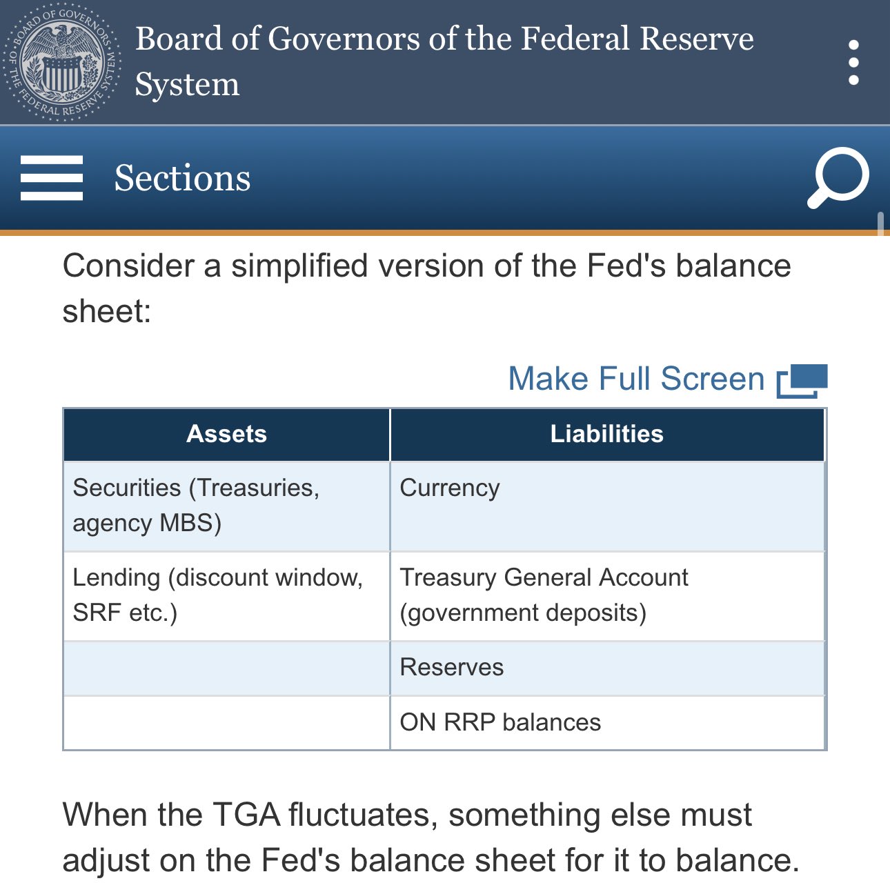Open the Sections menu label
The image size is (890, 883).
[x=182, y=178]
